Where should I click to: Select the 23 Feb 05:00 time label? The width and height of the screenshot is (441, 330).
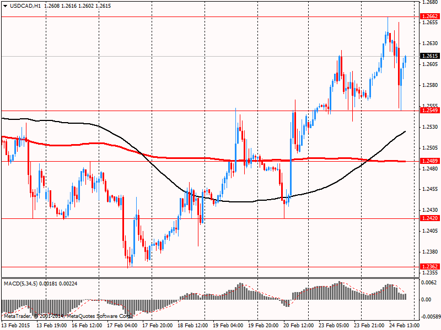(334, 325)
